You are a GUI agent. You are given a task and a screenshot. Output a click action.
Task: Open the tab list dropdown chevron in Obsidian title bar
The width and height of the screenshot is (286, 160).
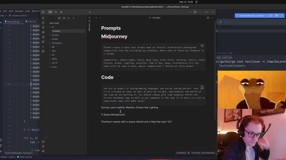click(x=190, y=12)
